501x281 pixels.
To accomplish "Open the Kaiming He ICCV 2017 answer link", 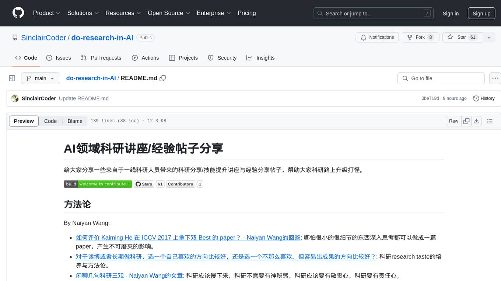I will point(188,238).
